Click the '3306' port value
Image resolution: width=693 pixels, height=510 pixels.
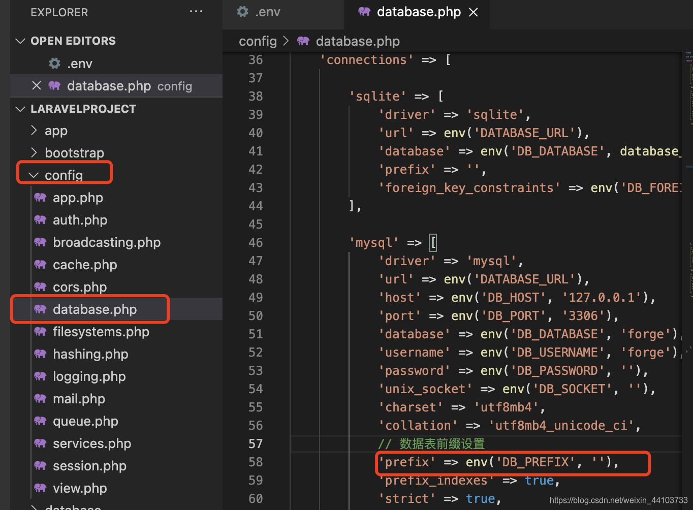pos(583,315)
